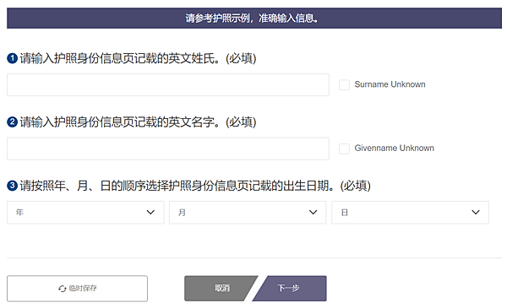This screenshot has width=507, height=308.
Task: Click the 请参考护照示例 header banner
Action: tap(254, 18)
